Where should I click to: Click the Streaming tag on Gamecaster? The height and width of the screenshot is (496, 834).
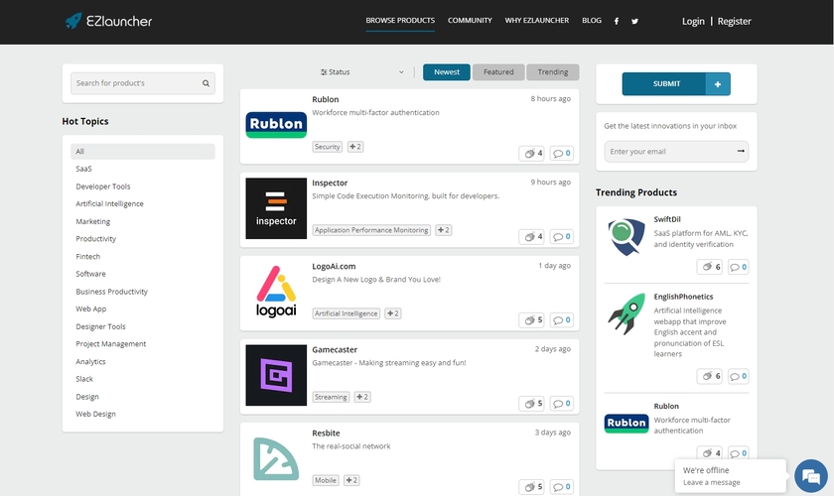pyautogui.click(x=331, y=397)
